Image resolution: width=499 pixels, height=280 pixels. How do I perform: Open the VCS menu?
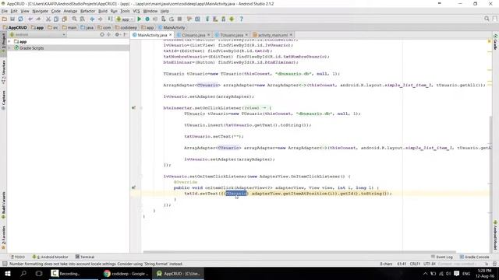(136, 11)
